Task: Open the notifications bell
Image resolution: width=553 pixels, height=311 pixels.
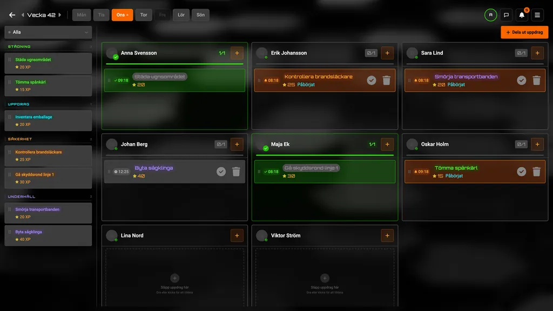Action: tap(522, 15)
